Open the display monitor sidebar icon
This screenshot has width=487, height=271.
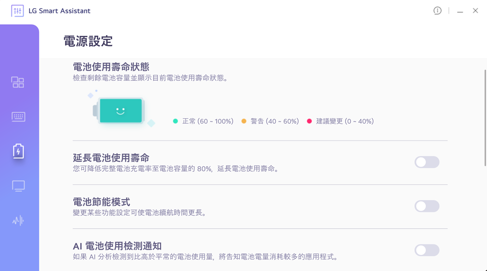(18, 186)
